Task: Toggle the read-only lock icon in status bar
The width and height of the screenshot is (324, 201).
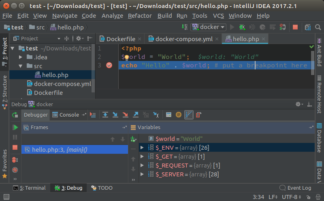Action: 308,197
